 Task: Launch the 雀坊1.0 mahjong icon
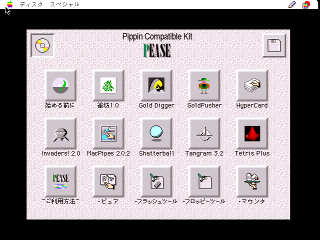(x=108, y=85)
